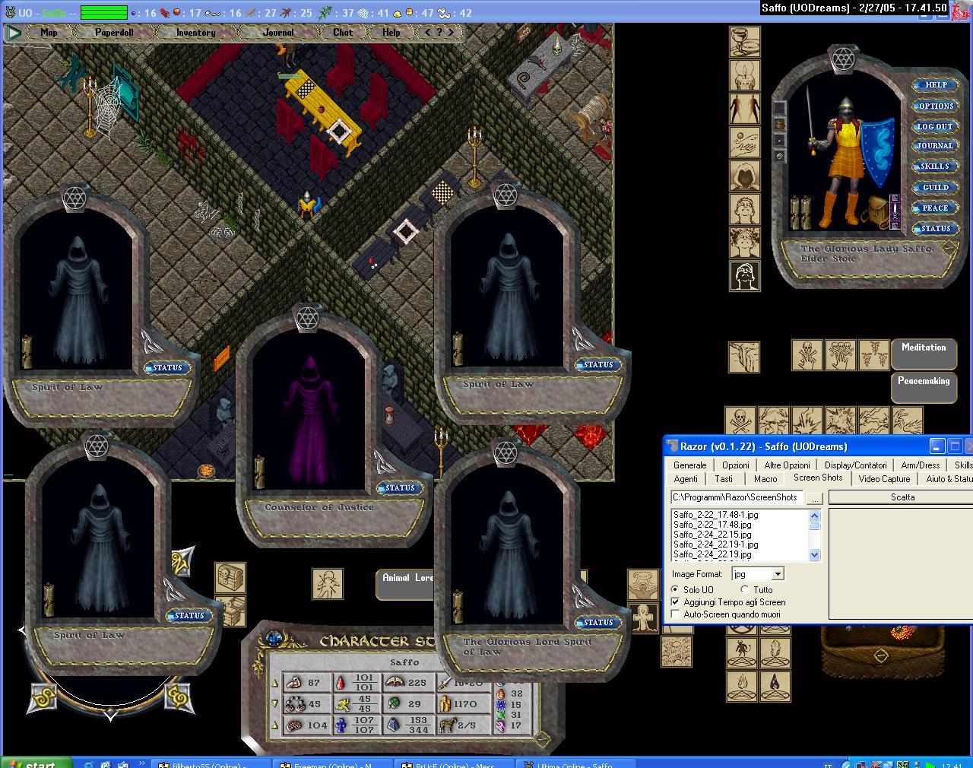This screenshot has height=768, width=973.
Task: Click the green play arrow on the top bar
Action: pyautogui.click(x=14, y=33)
